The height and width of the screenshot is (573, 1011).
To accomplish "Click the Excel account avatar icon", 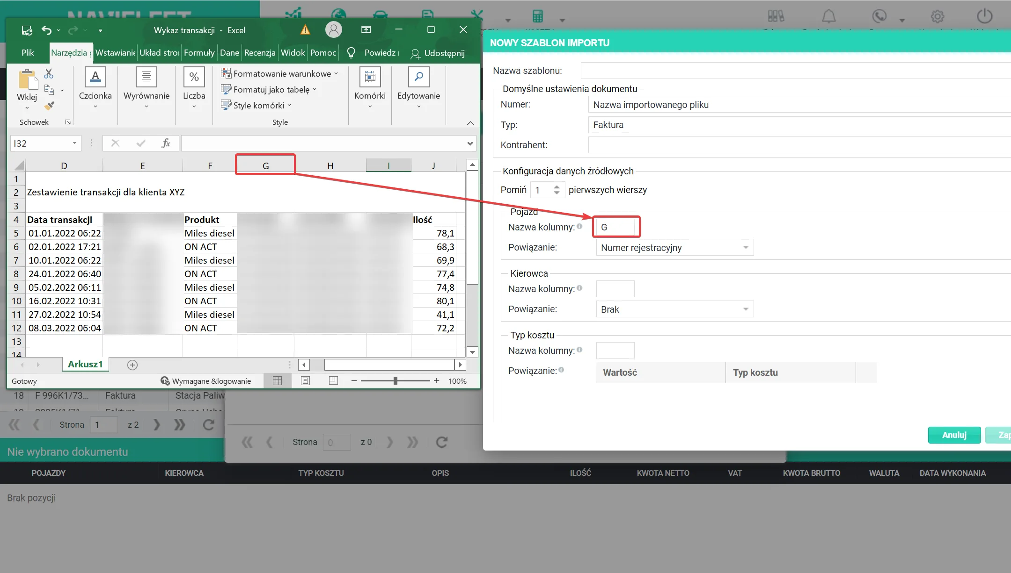I will coord(333,30).
